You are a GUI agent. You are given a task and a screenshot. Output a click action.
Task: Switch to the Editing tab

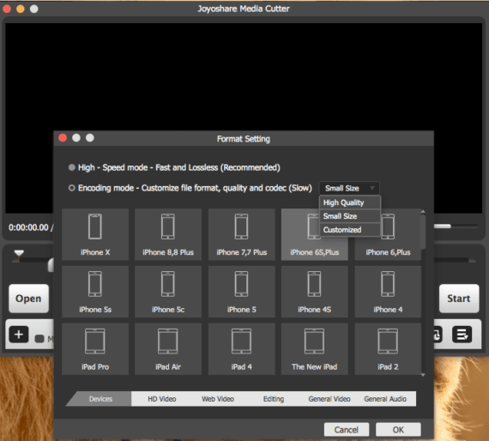(274, 399)
